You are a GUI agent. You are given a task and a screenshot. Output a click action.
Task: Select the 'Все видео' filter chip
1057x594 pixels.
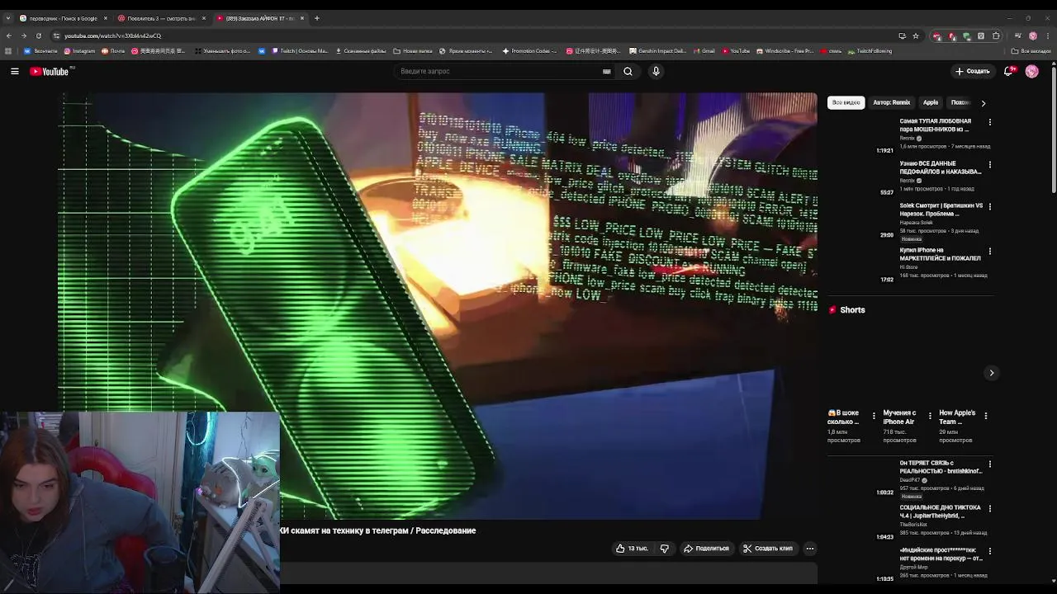point(846,102)
